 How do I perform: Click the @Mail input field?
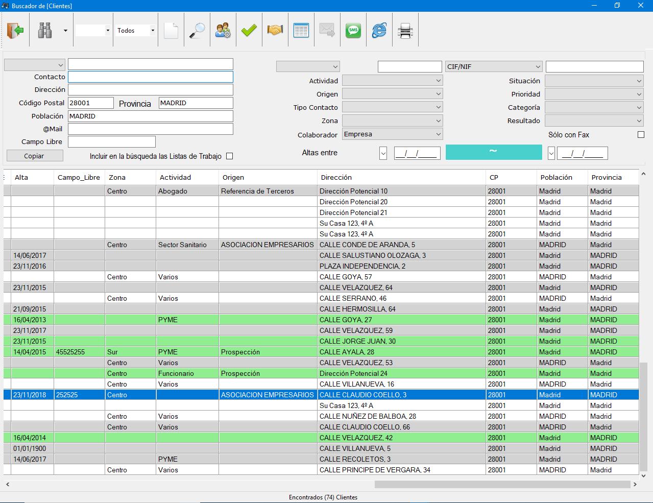(x=151, y=129)
